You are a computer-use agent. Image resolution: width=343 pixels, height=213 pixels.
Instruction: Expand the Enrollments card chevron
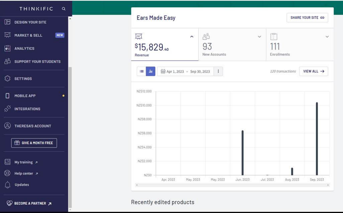click(327, 37)
